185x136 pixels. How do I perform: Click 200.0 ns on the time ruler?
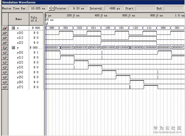click(x=73, y=15)
